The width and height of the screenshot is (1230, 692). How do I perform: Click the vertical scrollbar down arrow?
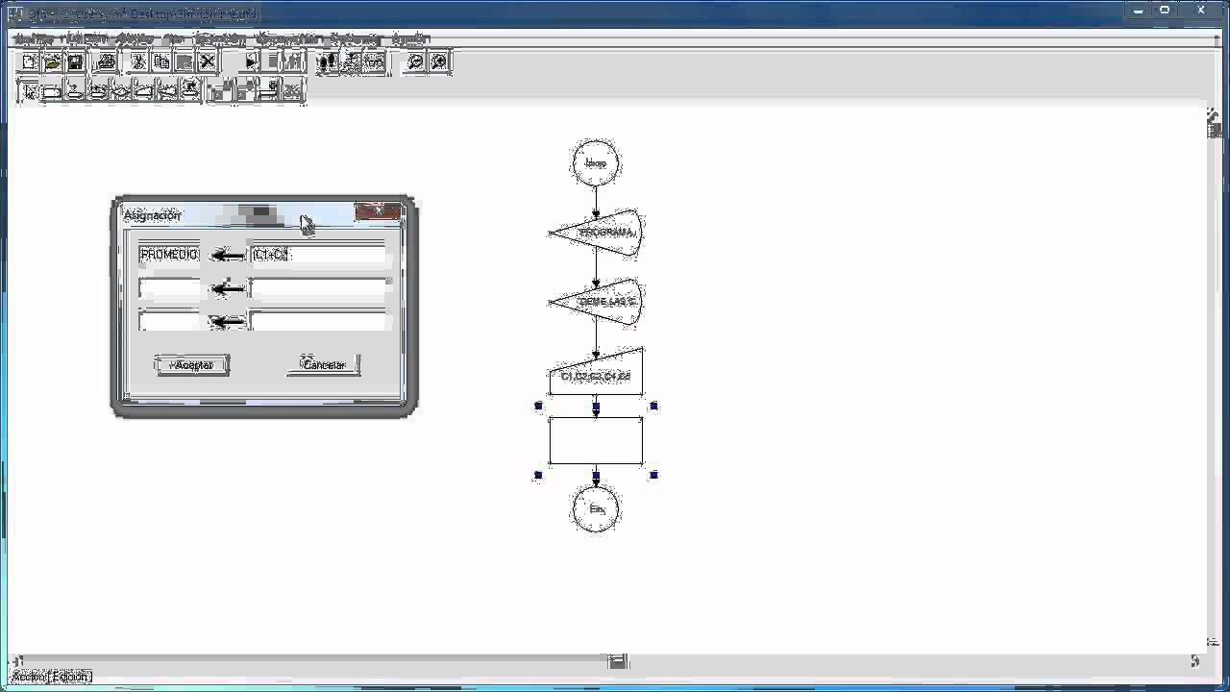pyautogui.click(x=1214, y=643)
